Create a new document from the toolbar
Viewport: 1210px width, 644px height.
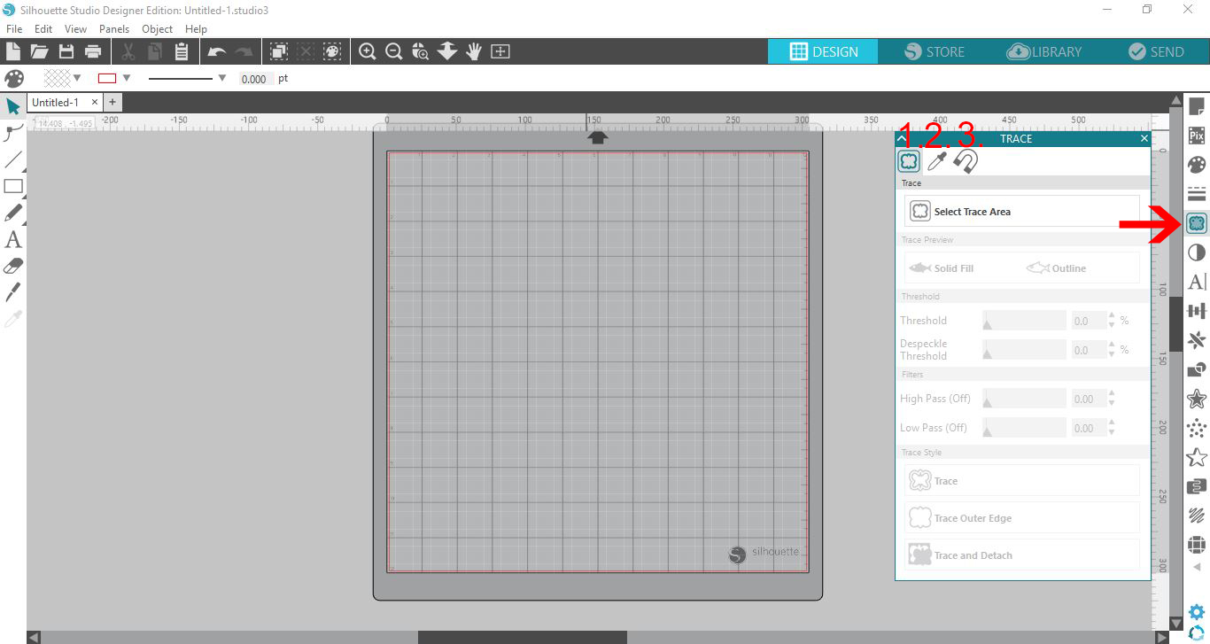point(13,51)
